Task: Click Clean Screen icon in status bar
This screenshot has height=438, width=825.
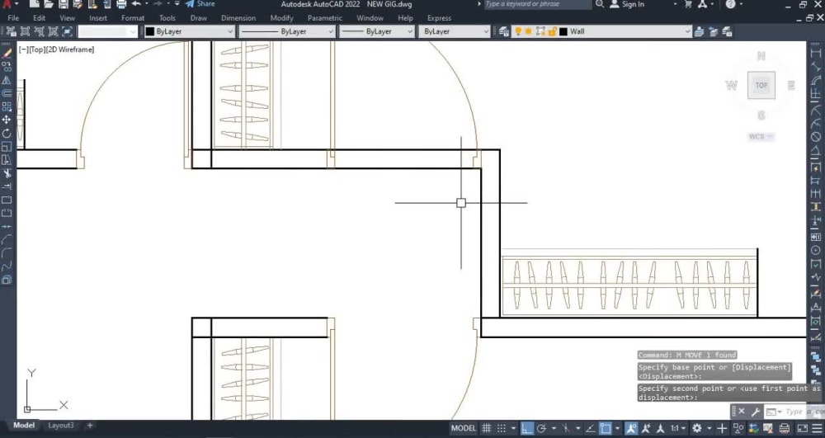Action: click(803, 429)
